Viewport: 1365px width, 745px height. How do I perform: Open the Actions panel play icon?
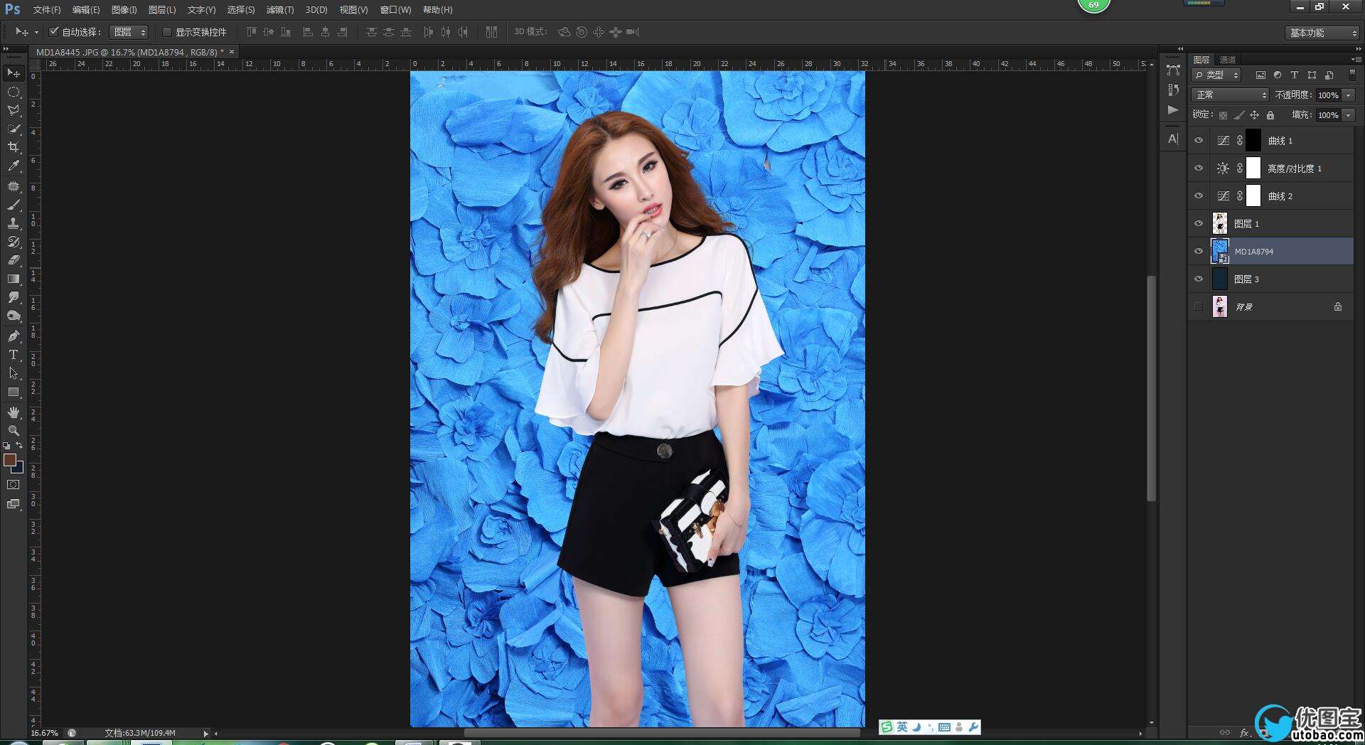pos(1173,110)
